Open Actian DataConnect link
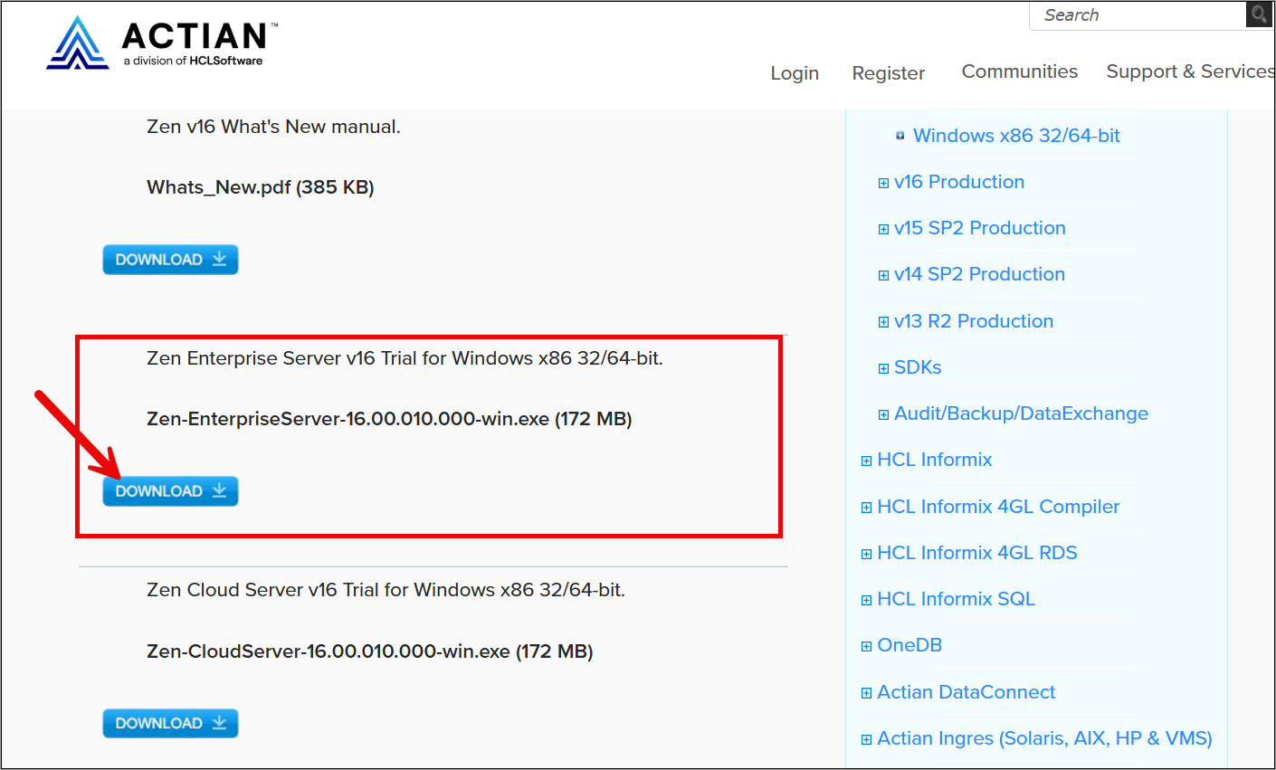This screenshot has width=1276, height=770. click(x=967, y=692)
